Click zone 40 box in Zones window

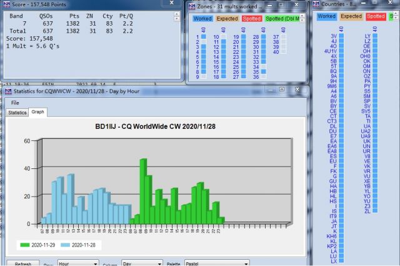point(283,51)
